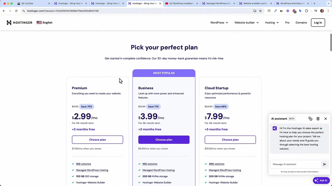This screenshot has width=332, height=186.
Task: Click the purple gear-shaped extension icon
Action: pyautogui.click(x=288, y=11)
